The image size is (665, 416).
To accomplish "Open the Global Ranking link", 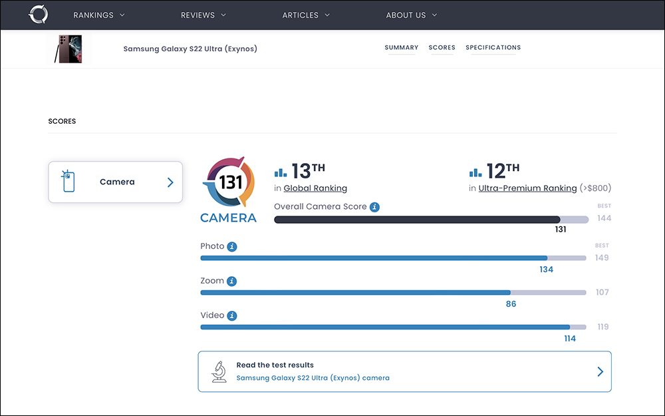I will [x=315, y=188].
